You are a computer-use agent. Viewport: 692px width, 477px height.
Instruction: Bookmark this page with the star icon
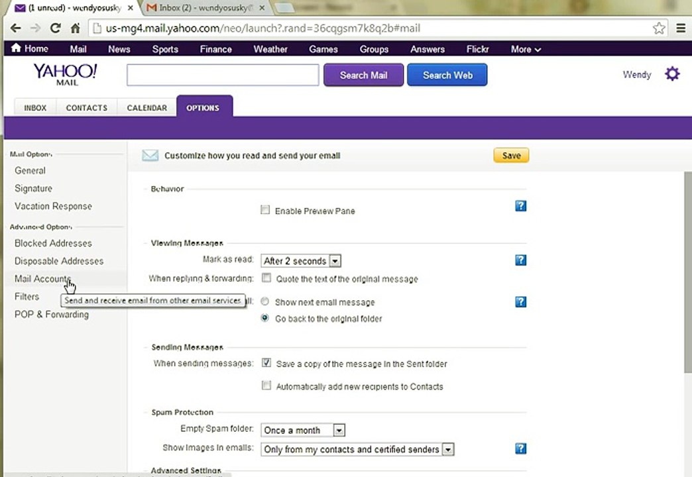pyautogui.click(x=659, y=28)
